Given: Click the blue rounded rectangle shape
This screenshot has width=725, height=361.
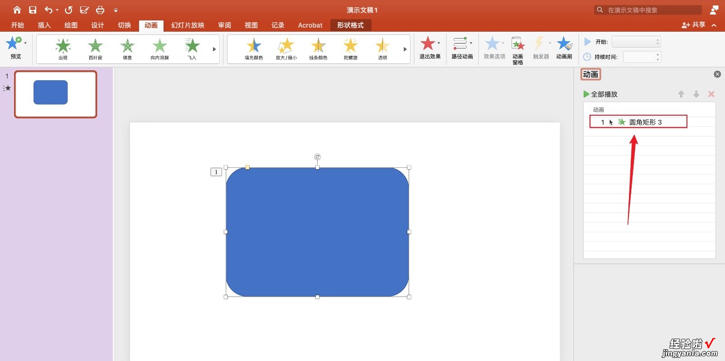Looking at the screenshot, I should 317,232.
